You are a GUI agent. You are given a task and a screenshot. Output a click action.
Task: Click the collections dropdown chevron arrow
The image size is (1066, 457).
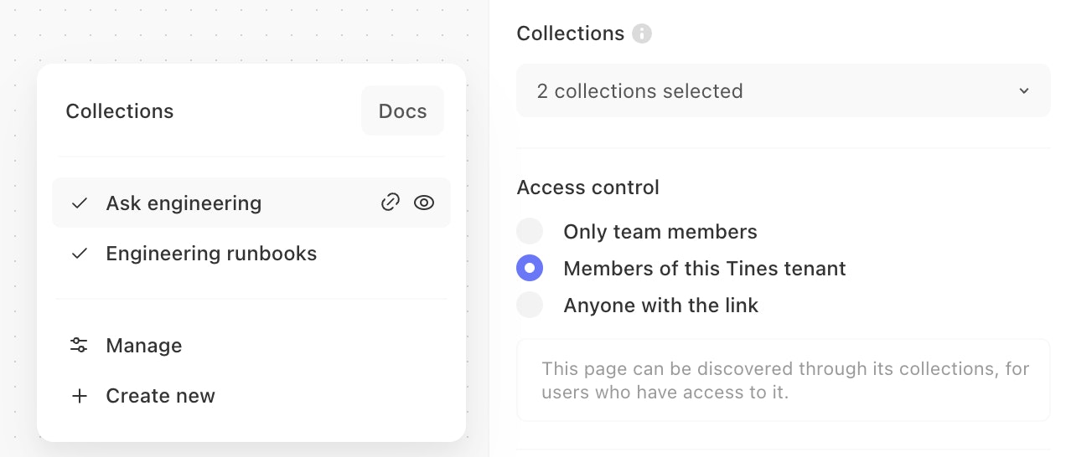point(1023,90)
